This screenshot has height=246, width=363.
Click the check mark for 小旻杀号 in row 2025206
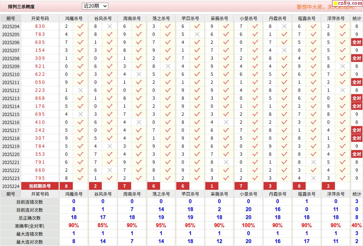[255, 42]
